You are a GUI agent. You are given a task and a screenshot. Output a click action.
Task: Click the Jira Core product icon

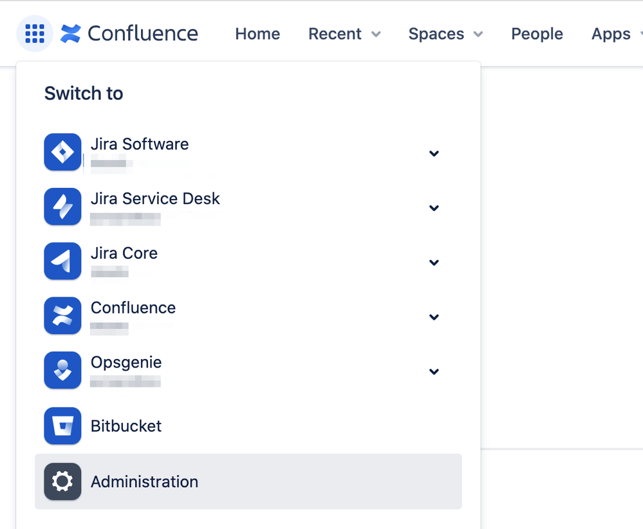coord(62,261)
